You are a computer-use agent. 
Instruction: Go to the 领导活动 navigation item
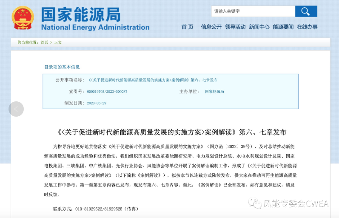[235, 27]
